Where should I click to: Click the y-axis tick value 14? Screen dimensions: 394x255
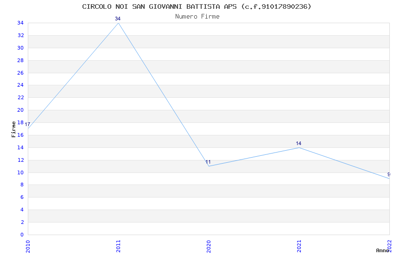point(20,147)
